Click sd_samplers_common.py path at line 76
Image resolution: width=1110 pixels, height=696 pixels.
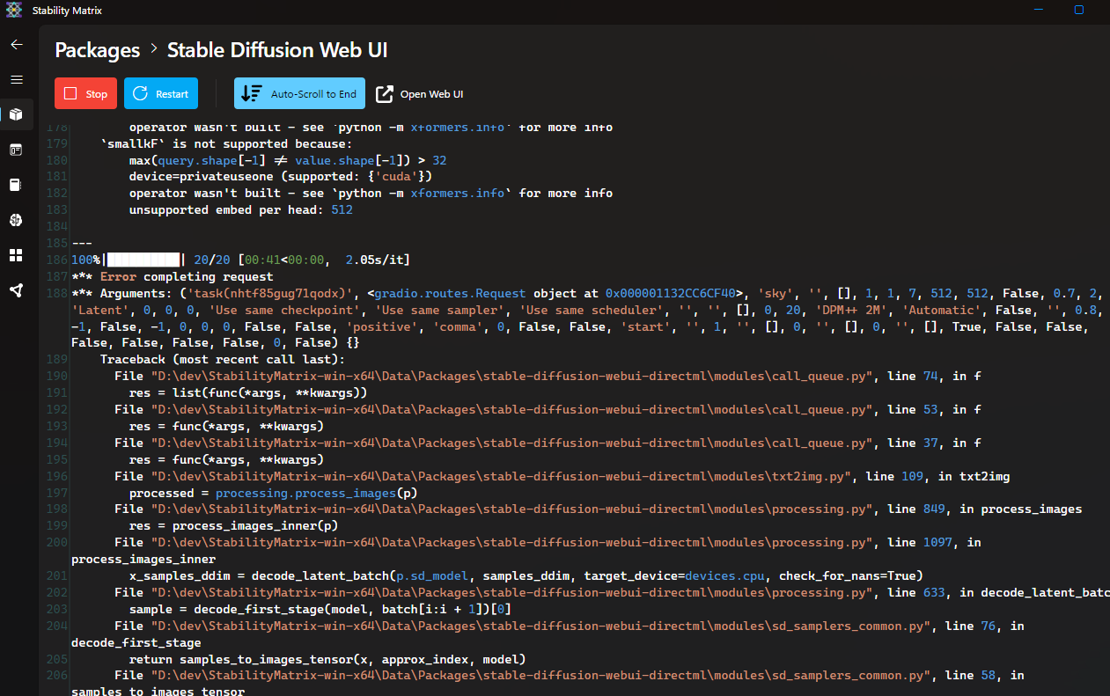point(541,626)
